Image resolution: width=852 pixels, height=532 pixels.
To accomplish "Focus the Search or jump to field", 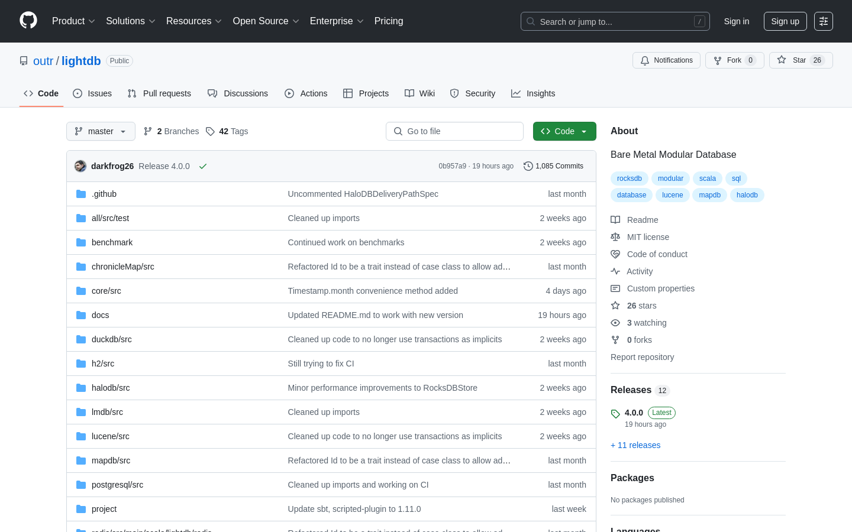I will [x=615, y=21].
